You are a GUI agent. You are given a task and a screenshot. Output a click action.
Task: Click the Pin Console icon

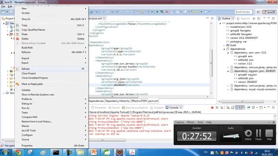(x=248, y=107)
